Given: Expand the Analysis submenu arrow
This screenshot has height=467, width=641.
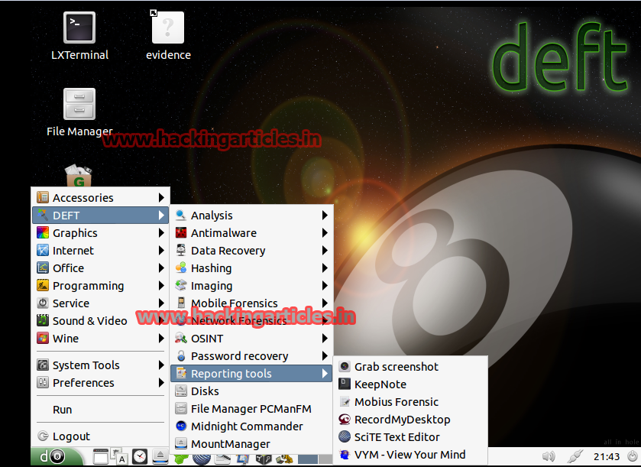Looking at the screenshot, I should (325, 215).
